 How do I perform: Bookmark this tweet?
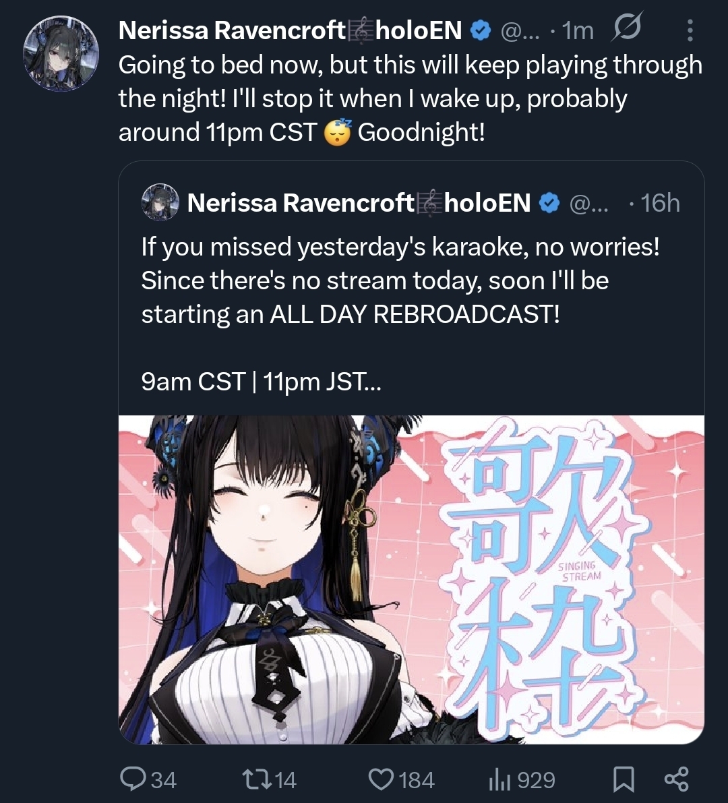click(624, 779)
